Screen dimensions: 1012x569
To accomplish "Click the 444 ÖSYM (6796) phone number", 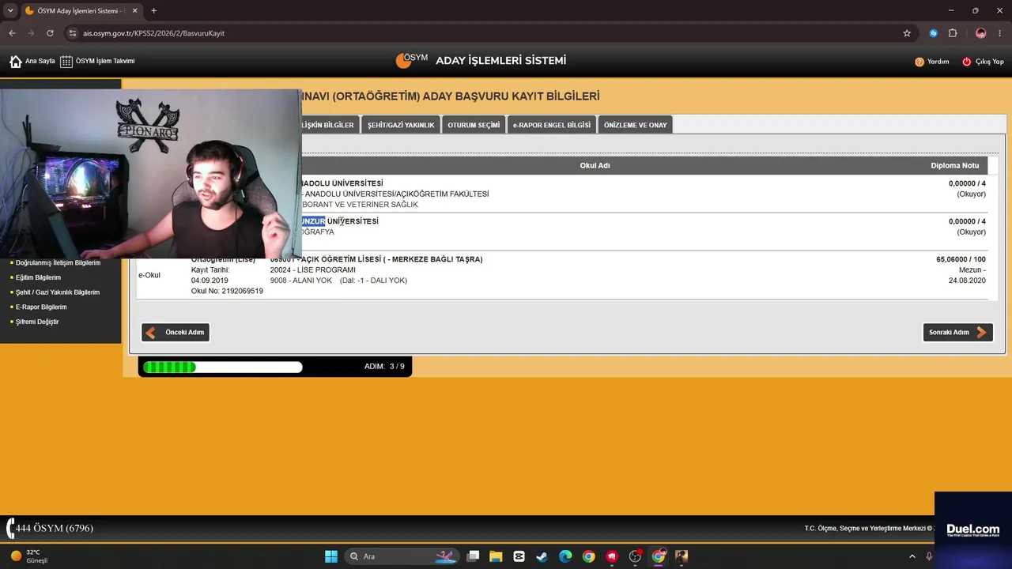I will (x=55, y=528).
